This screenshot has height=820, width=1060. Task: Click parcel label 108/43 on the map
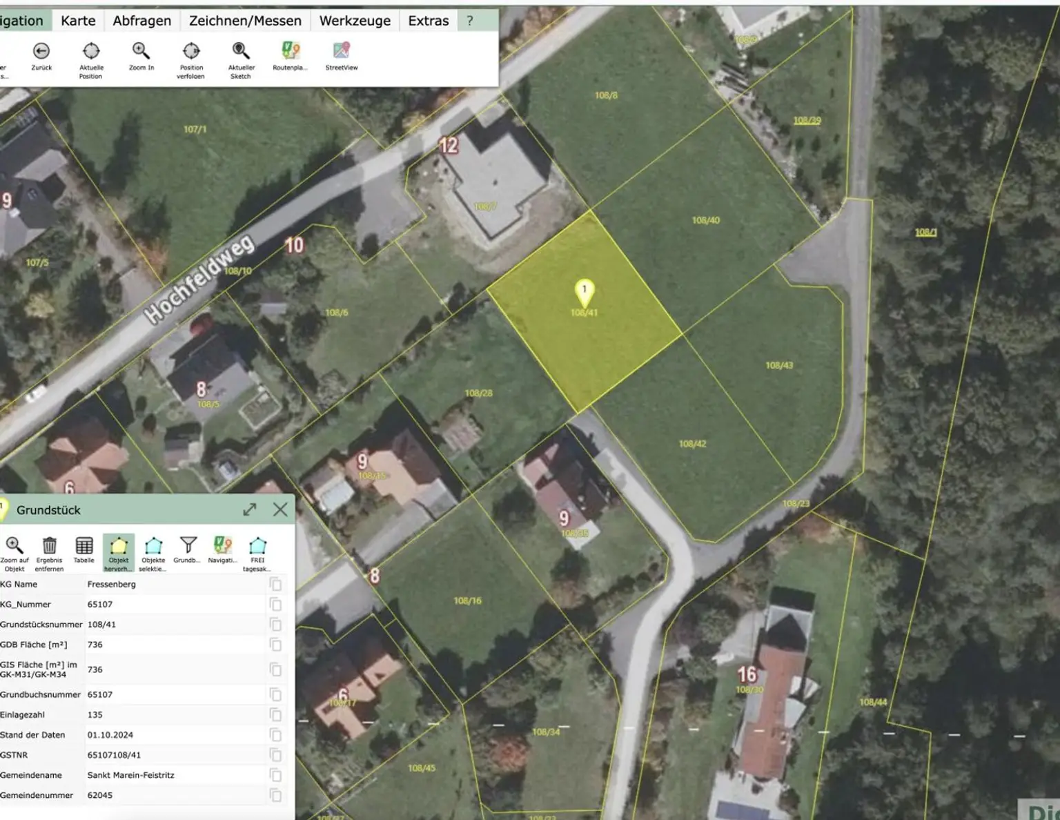[779, 365]
